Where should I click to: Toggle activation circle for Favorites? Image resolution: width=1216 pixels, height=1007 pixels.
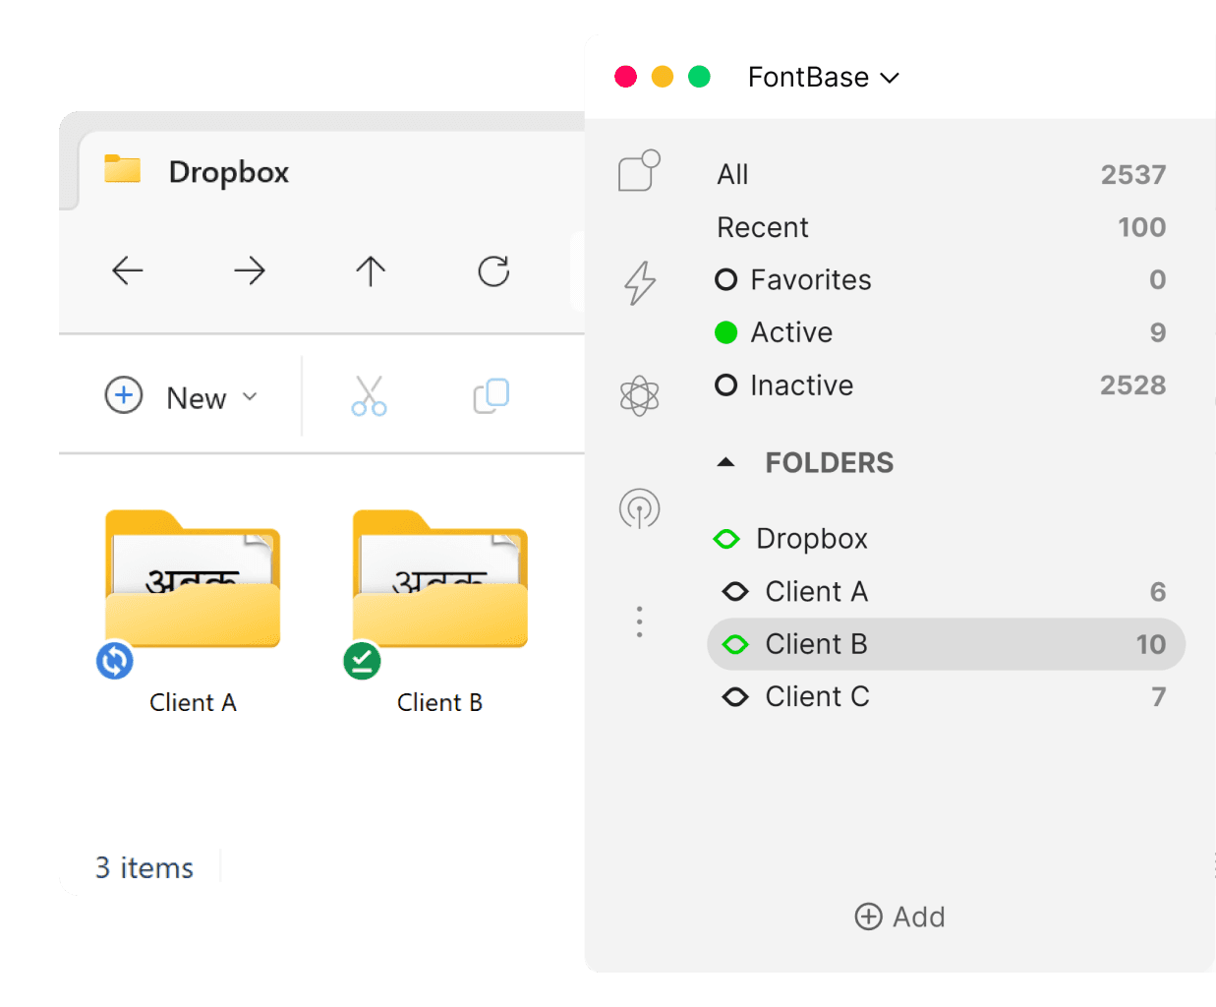click(726, 280)
